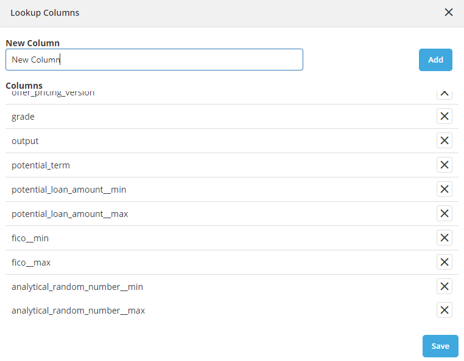
Task: Remove the grade column
Action: (x=445, y=116)
